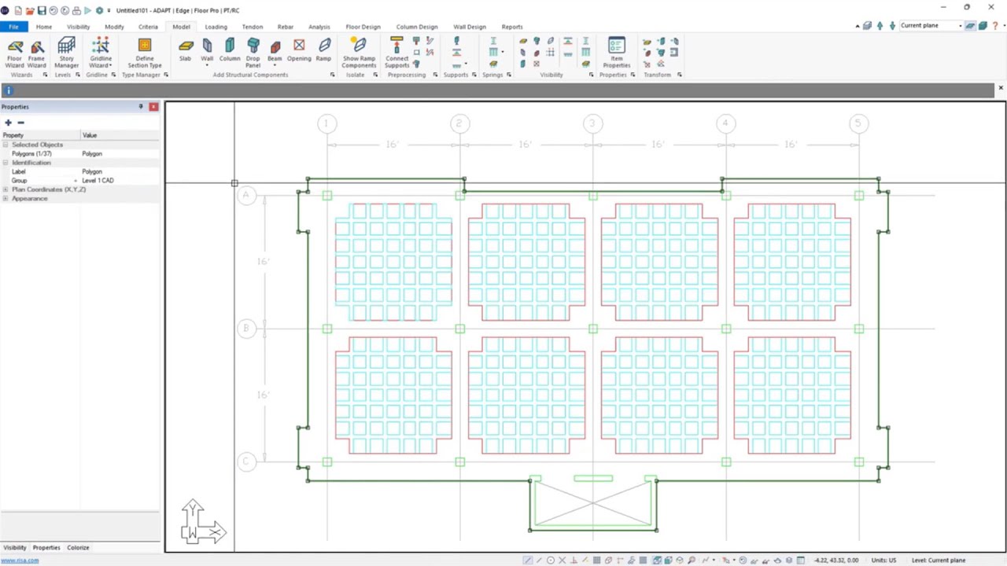Toggle the snap circle icon in status bar
The width and height of the screenshot is (1007, 566).
tap(551, 560)
